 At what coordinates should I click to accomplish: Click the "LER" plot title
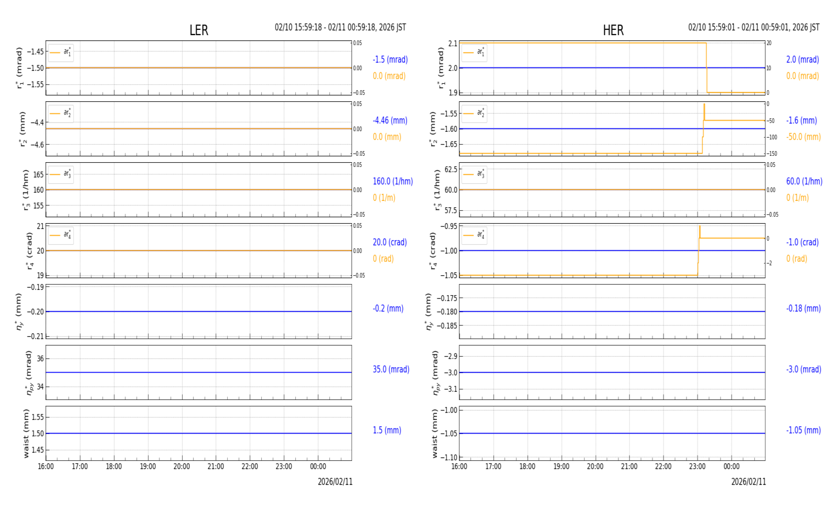coord(199,30)
